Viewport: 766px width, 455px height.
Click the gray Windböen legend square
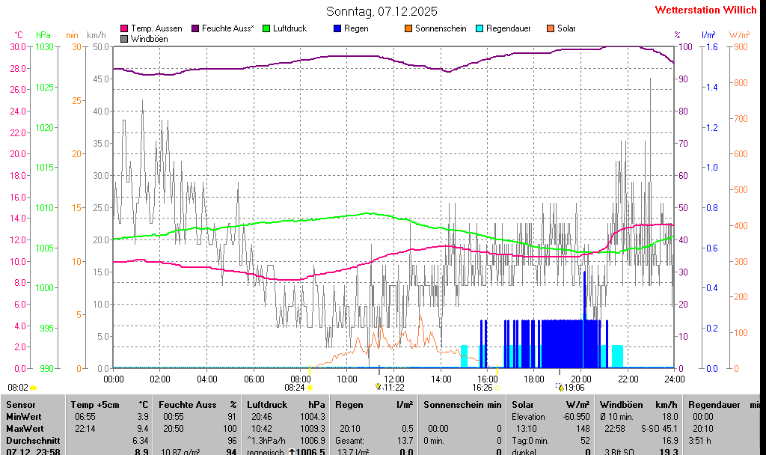[x=124, y=38]
